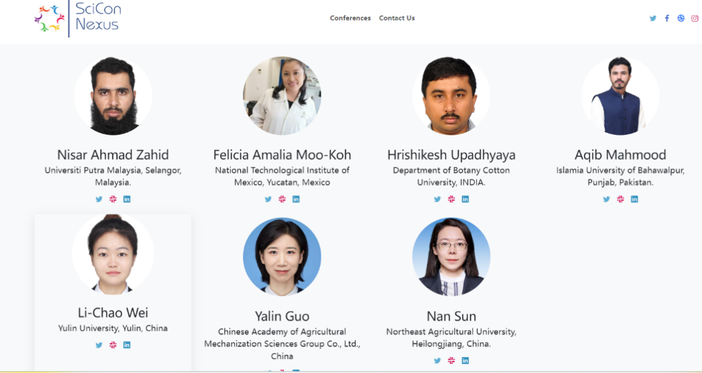Click the Facebook icon in the header
Image resolution: width=702 pixels, height=373 pixels.
click(667, 19)
